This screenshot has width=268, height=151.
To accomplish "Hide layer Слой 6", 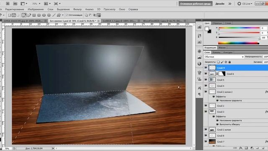I will click(206, 74).
